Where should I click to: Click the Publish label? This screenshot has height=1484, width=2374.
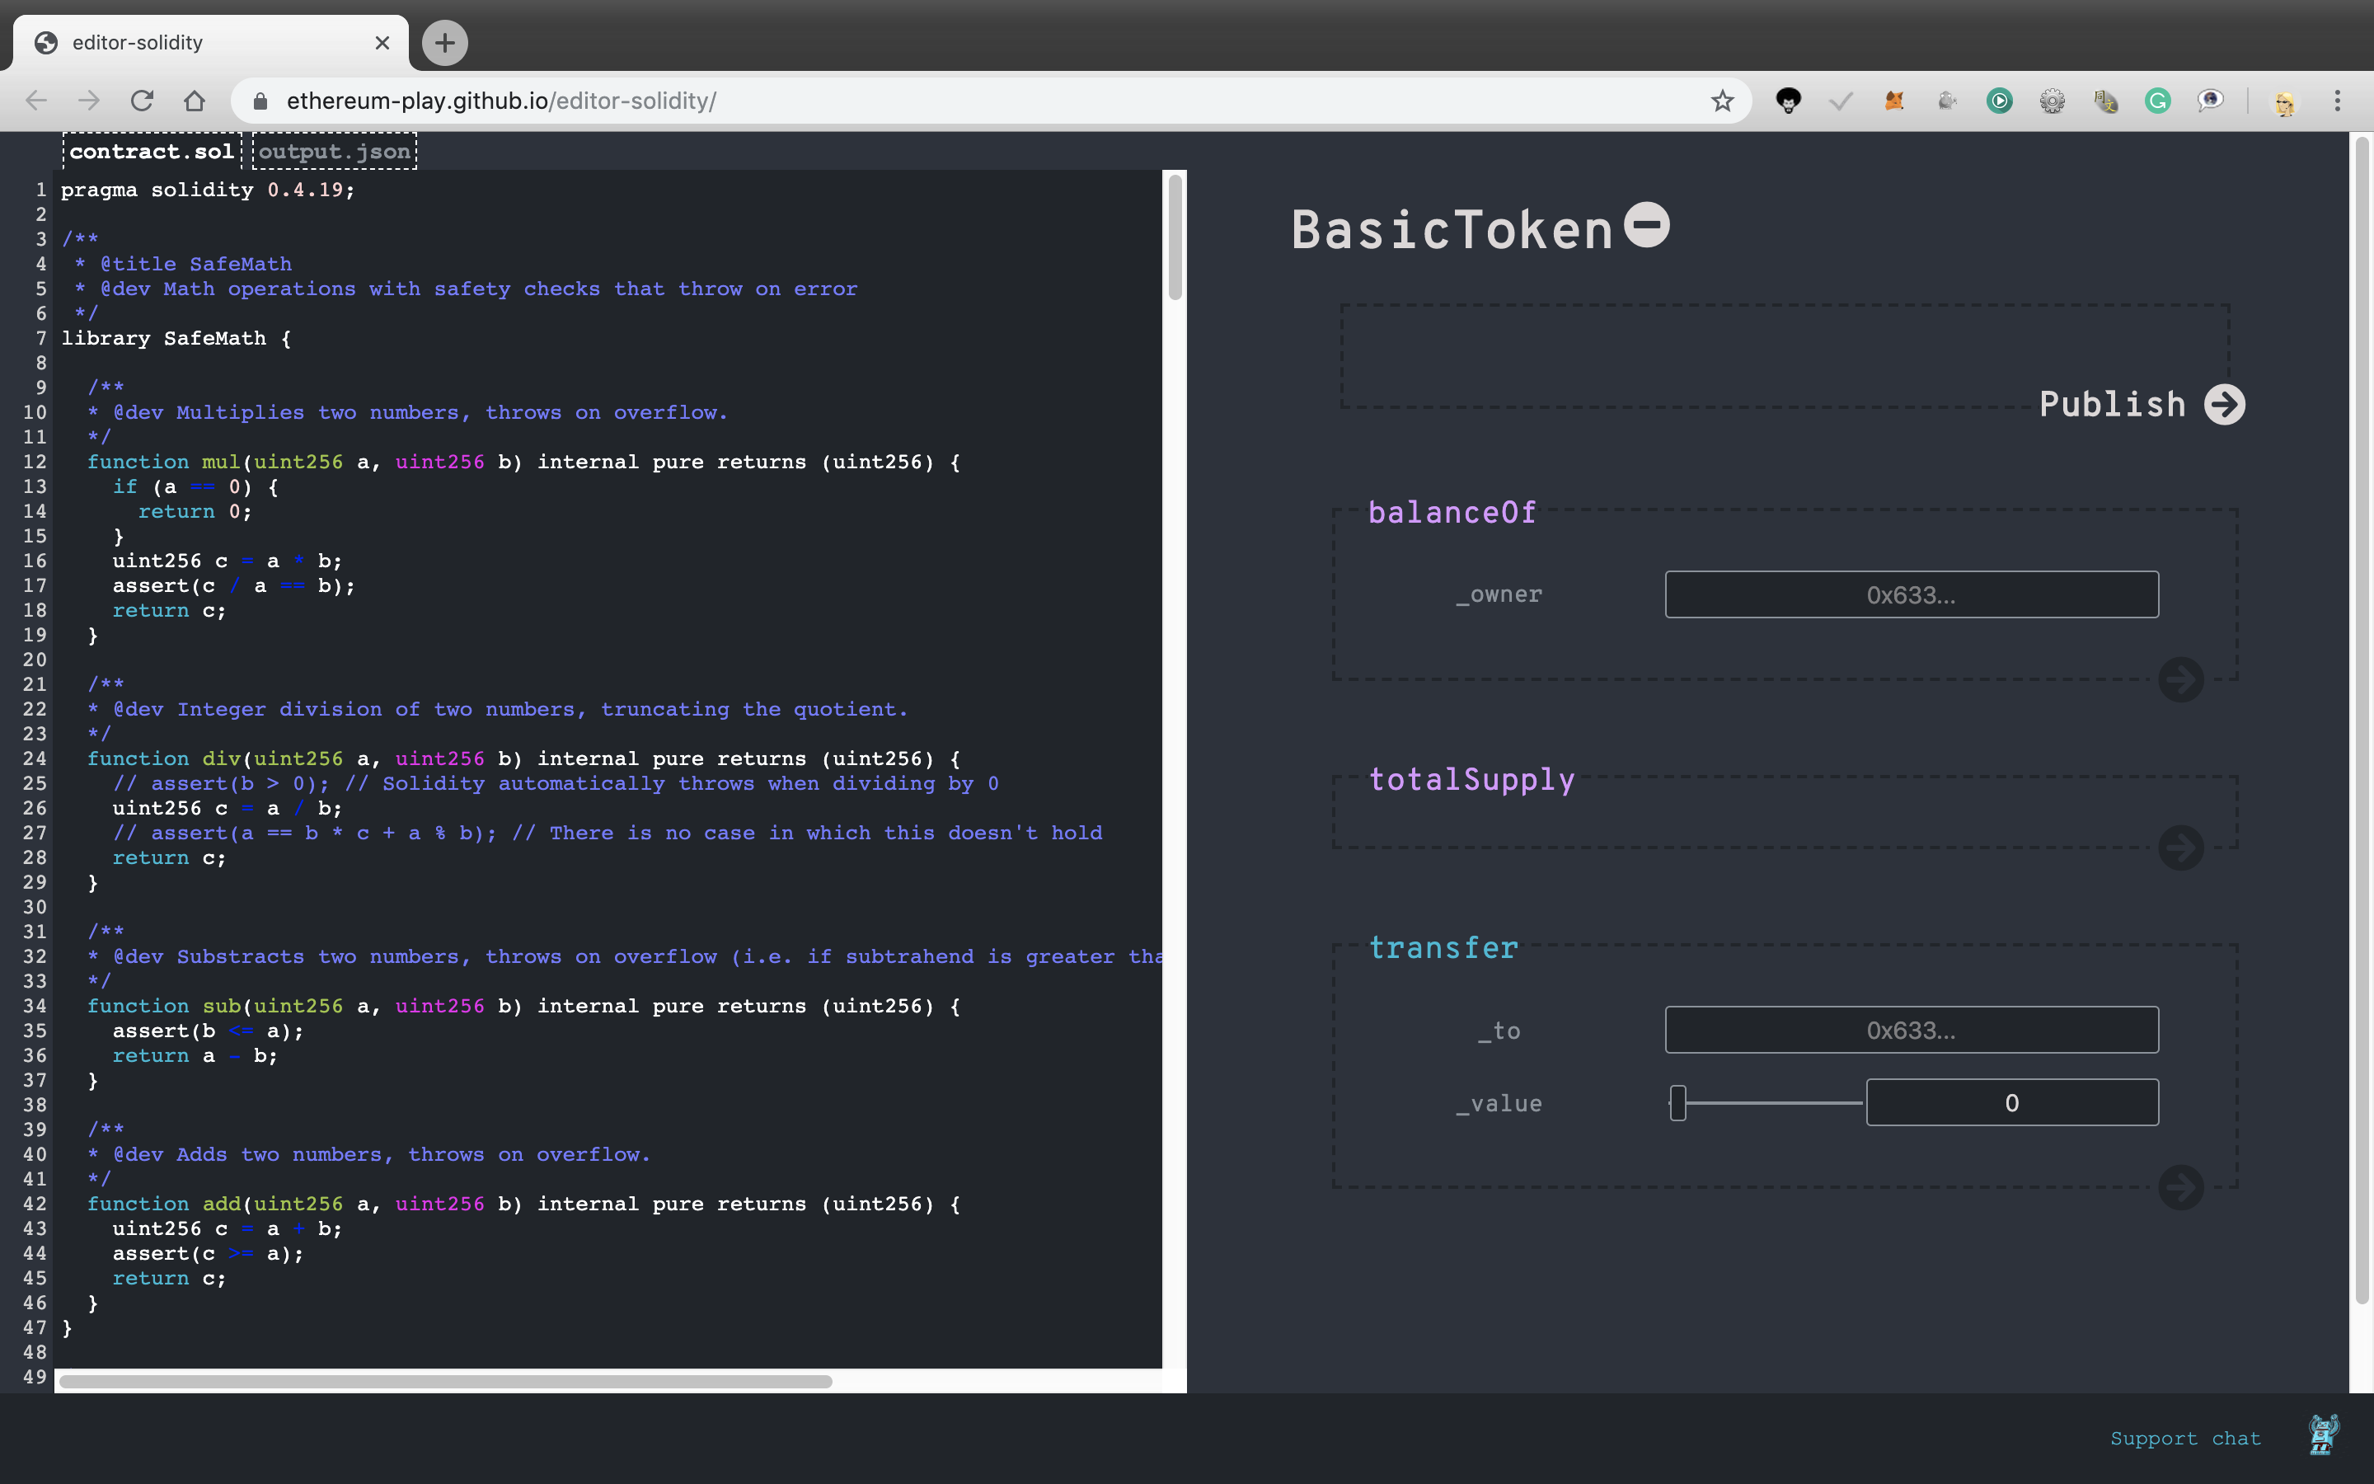coord(2112,404)
